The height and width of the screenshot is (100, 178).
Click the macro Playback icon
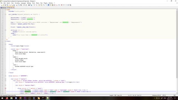pos(66,5)
